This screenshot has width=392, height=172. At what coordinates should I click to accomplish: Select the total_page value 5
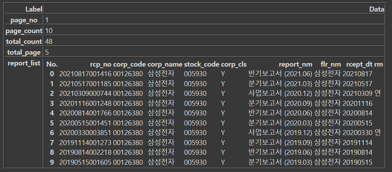point(47,52)
